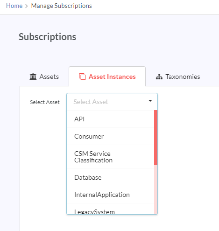219x231 pixels.
Task: Click the bank building icon beside Assets
Action: 33,77
